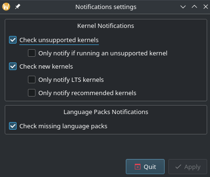Viewport: 210px width, 177px height.
Task: Enable Only notify LTS kernels option
Action: pyautogui.click(x=32, y=80)
